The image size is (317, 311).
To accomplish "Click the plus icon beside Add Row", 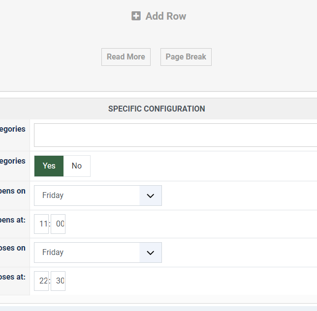I will (x=136, y=16).
